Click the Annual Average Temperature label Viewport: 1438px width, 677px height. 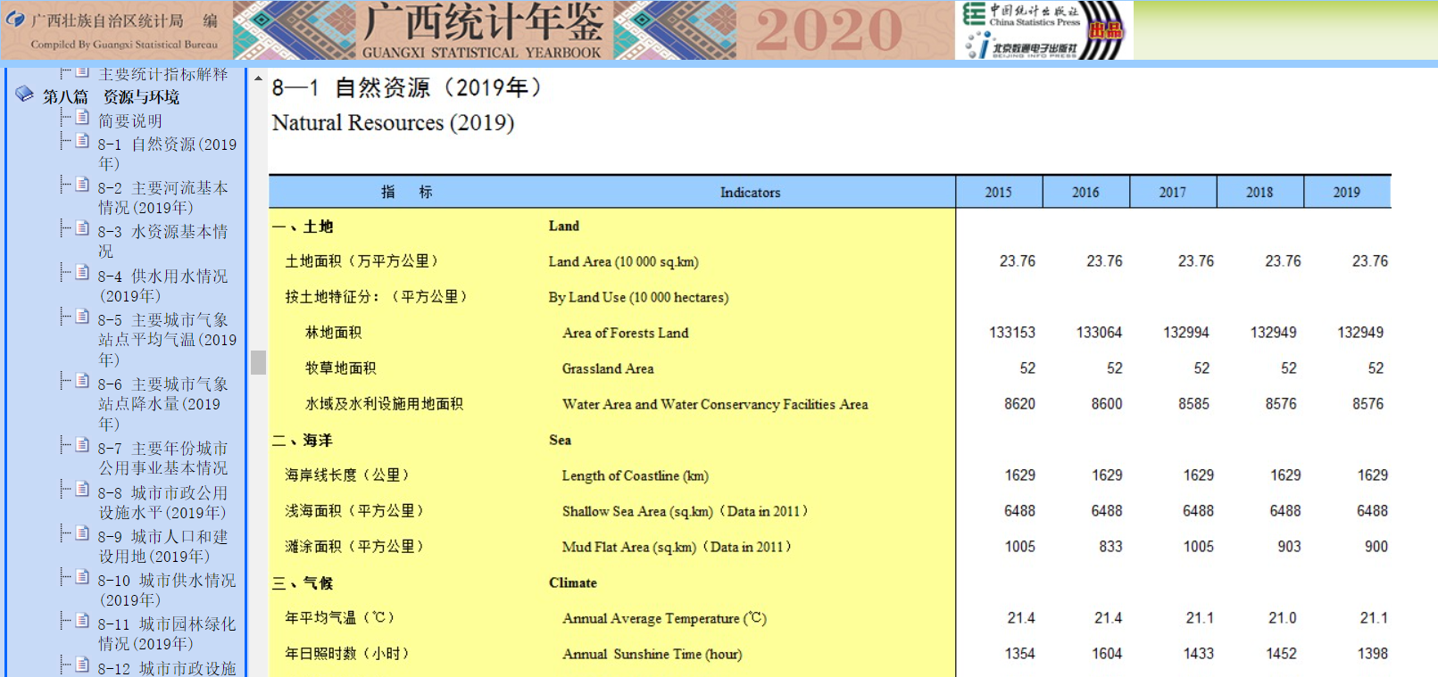[x=664, y=618]
